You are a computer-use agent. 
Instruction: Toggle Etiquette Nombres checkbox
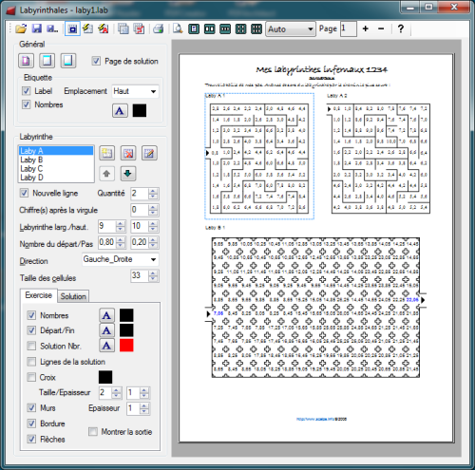coord(26,104)
